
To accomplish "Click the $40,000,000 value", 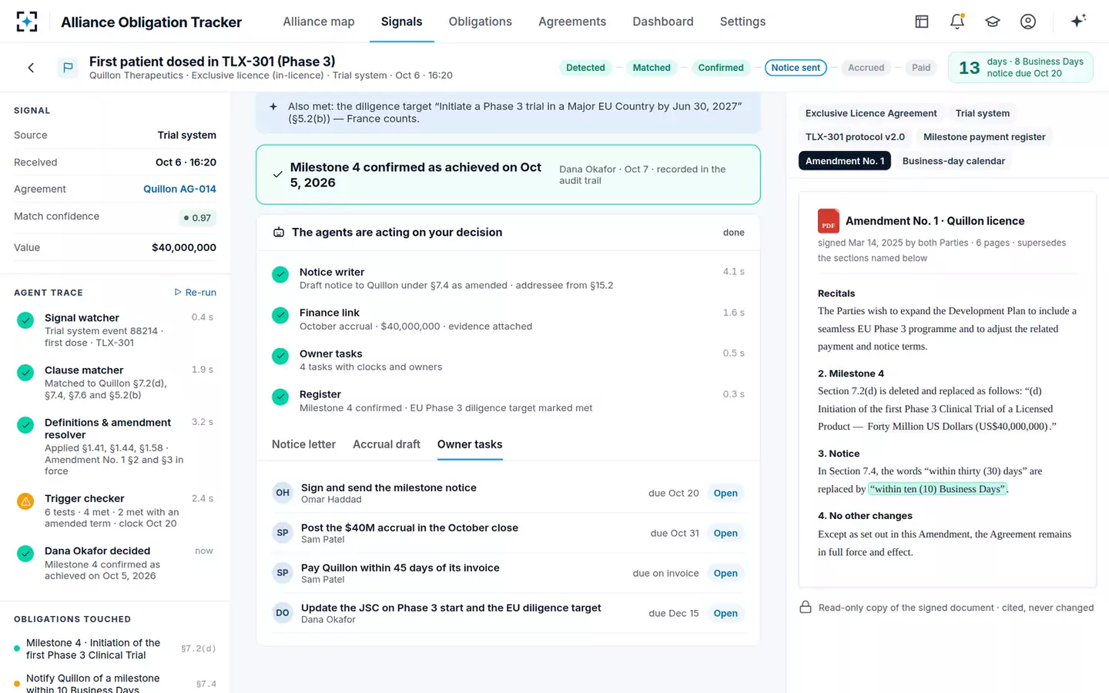I will pos(184,248).
